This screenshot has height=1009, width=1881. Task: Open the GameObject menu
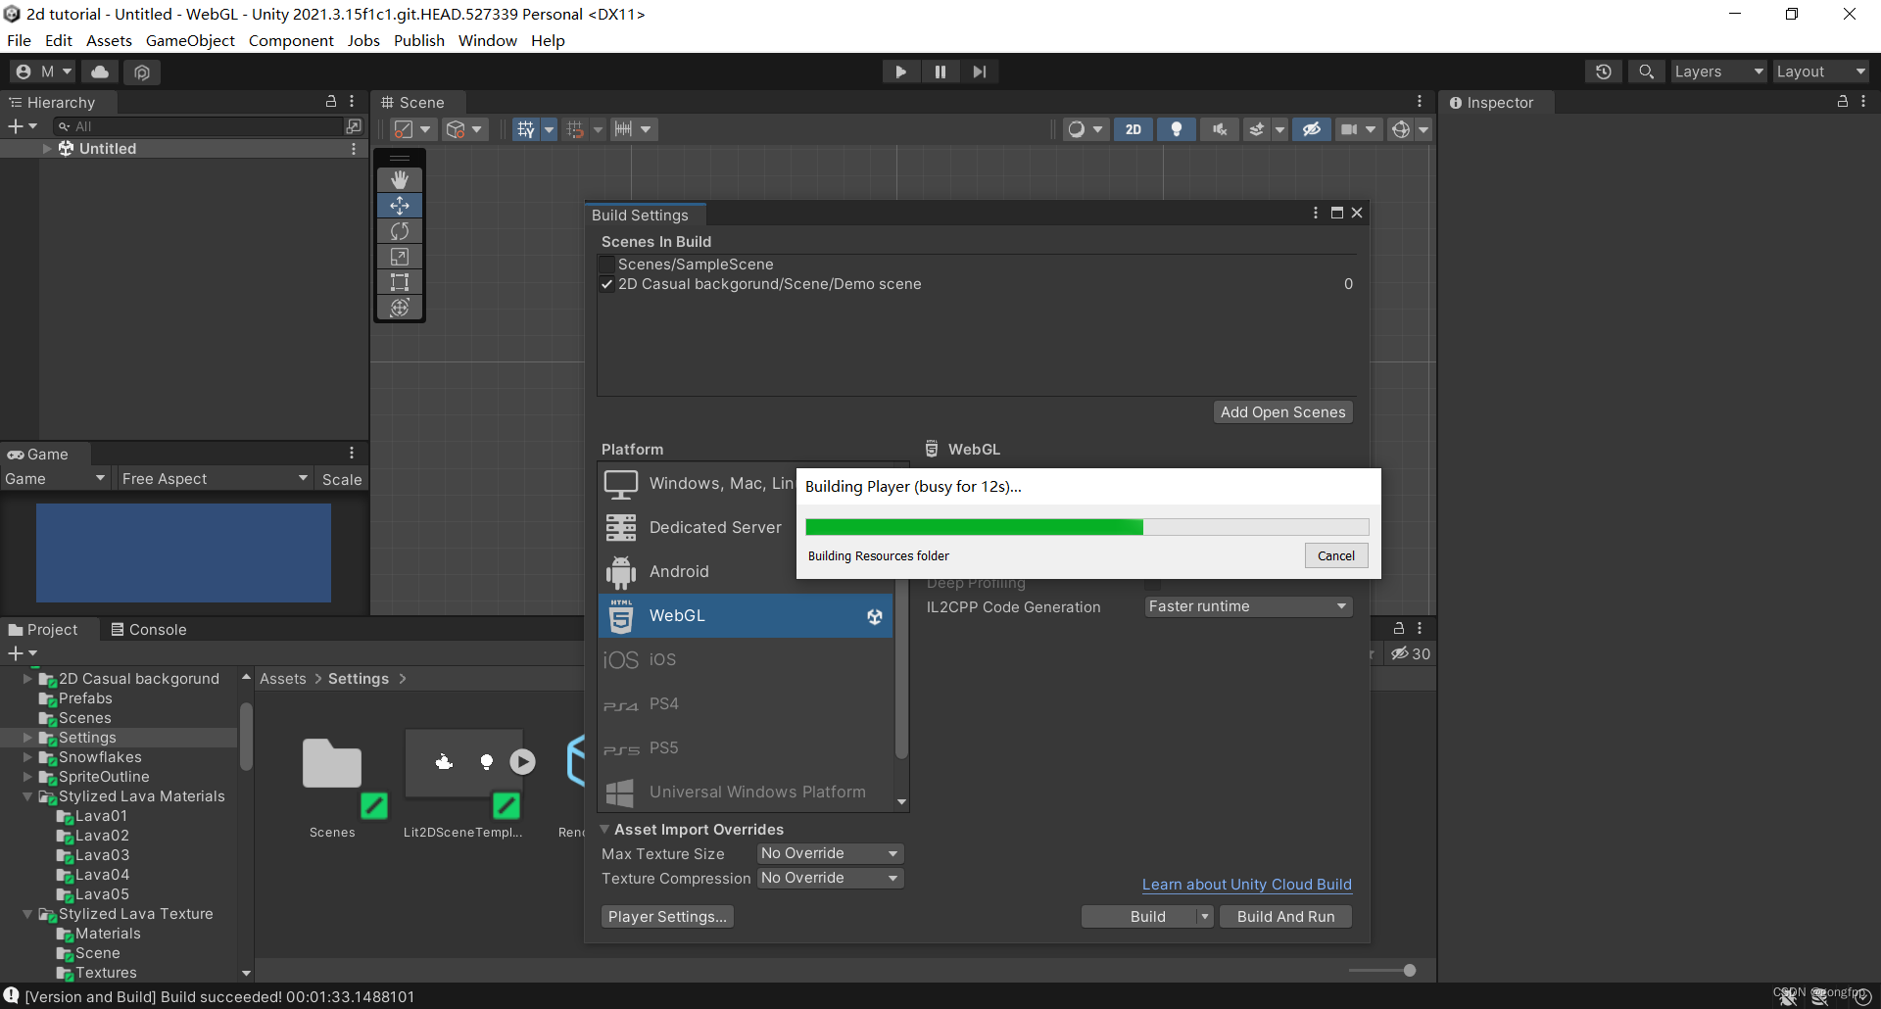coord(190,41)
